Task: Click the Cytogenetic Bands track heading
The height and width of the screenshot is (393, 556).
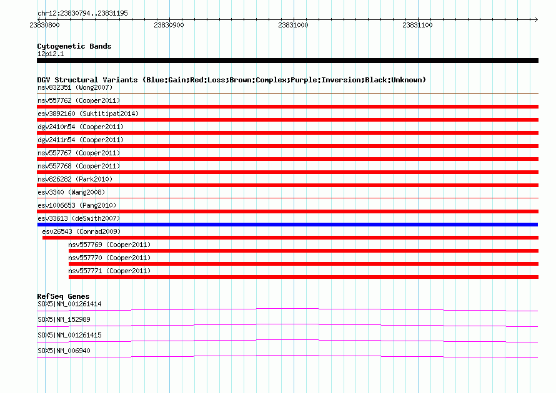Action: (74, 46)
